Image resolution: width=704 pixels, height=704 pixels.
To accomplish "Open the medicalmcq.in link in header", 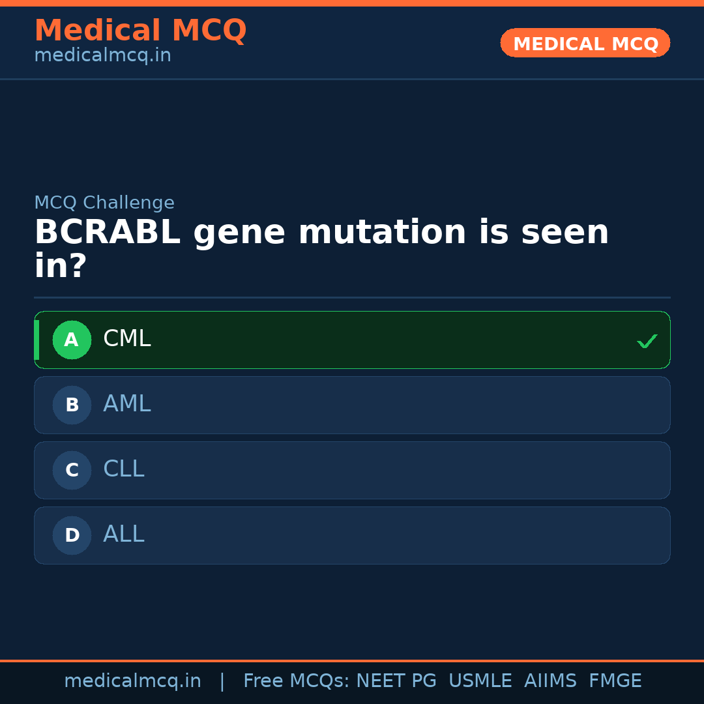I will click(x=102, y=55).
